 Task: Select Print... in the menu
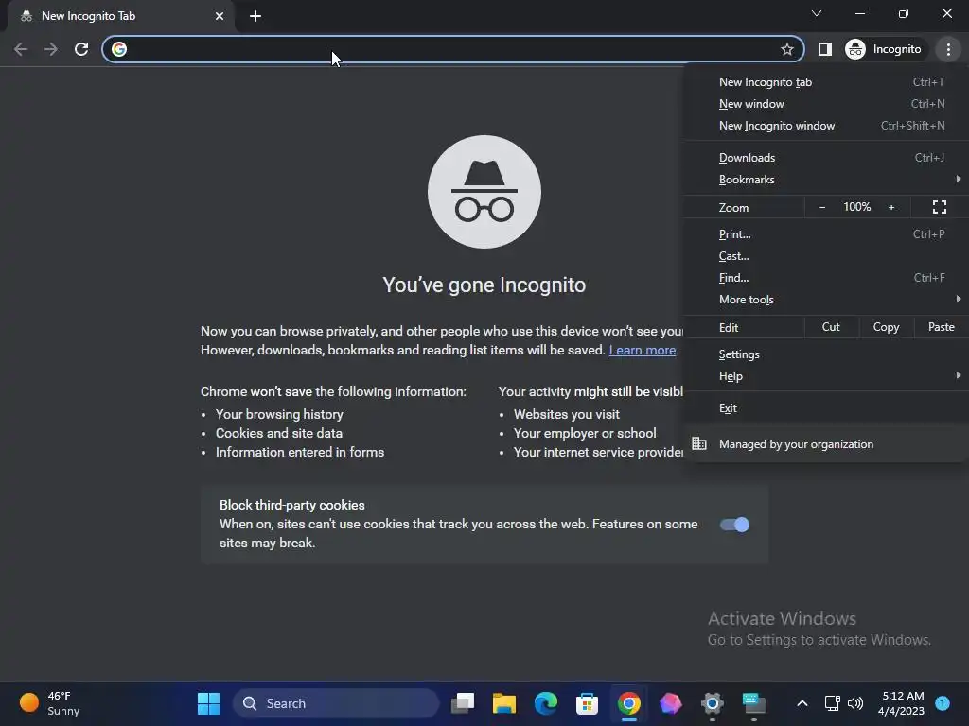pyautogui.click(x=825, y=234)
